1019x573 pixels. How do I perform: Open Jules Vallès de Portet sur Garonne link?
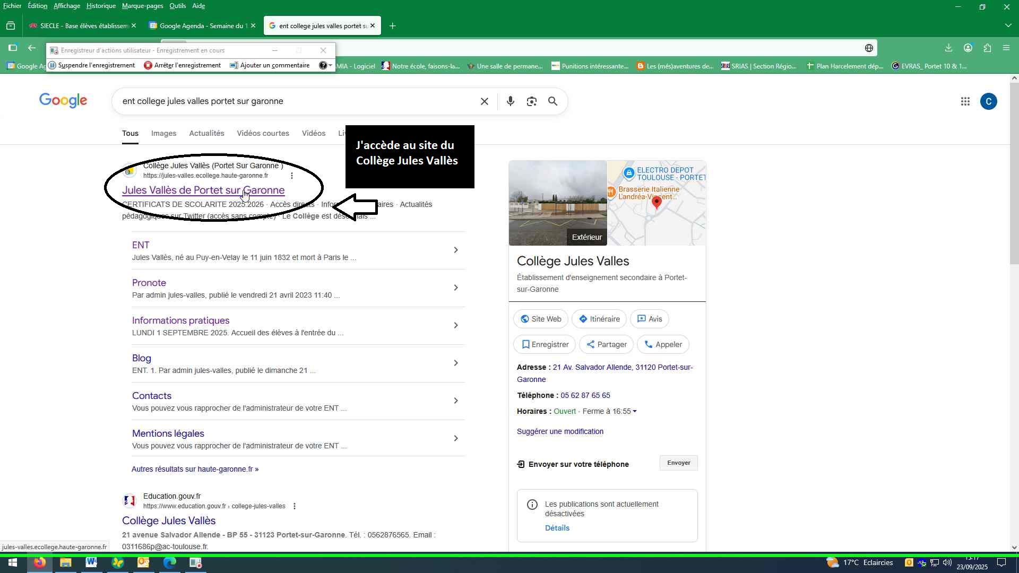[x=203, y=190]
